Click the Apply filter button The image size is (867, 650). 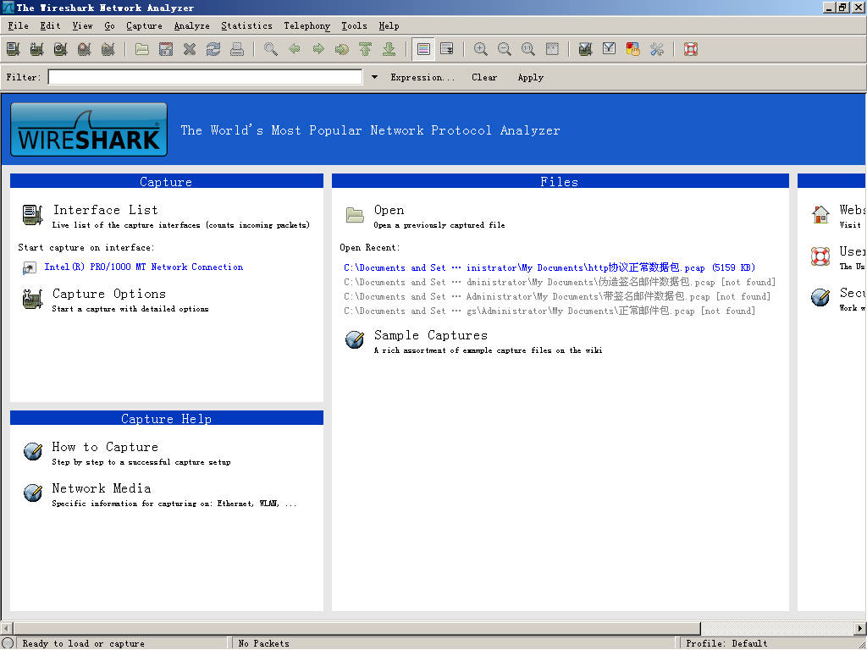(530, 77)
